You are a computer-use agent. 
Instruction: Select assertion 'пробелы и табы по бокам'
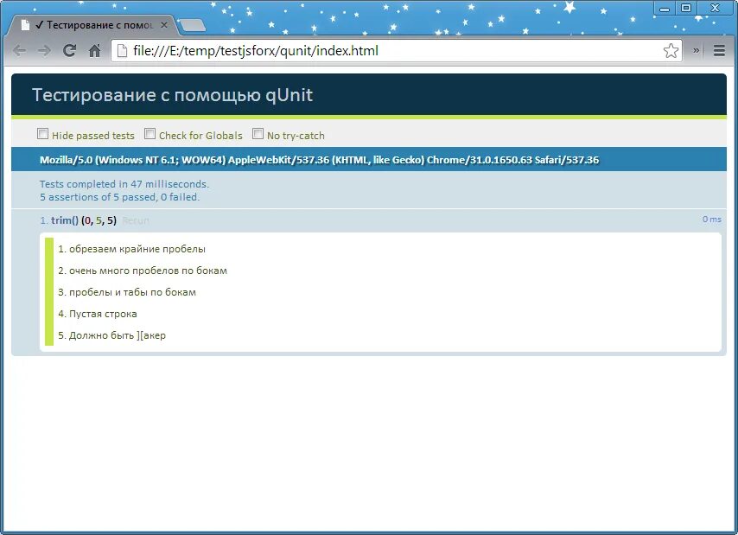pyautogui.click(x=127, y=292)
